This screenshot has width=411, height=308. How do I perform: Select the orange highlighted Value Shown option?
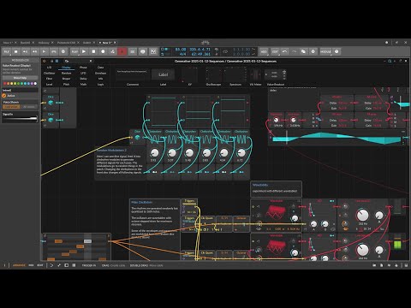point(11,107)
